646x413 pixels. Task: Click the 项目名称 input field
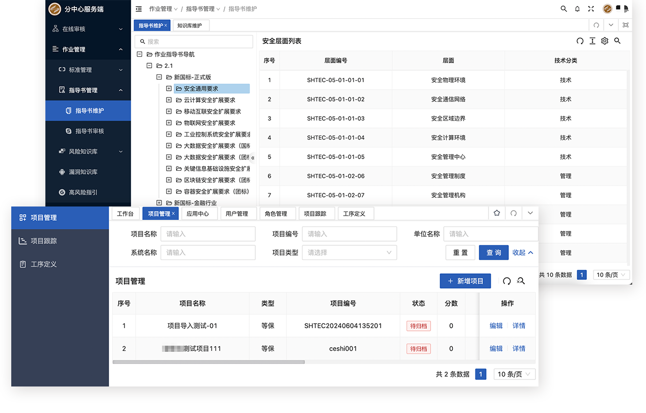[x=208, y=234]
